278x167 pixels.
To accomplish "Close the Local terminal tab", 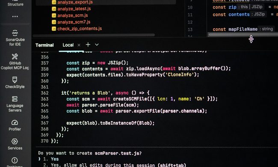I will [79, 45].
